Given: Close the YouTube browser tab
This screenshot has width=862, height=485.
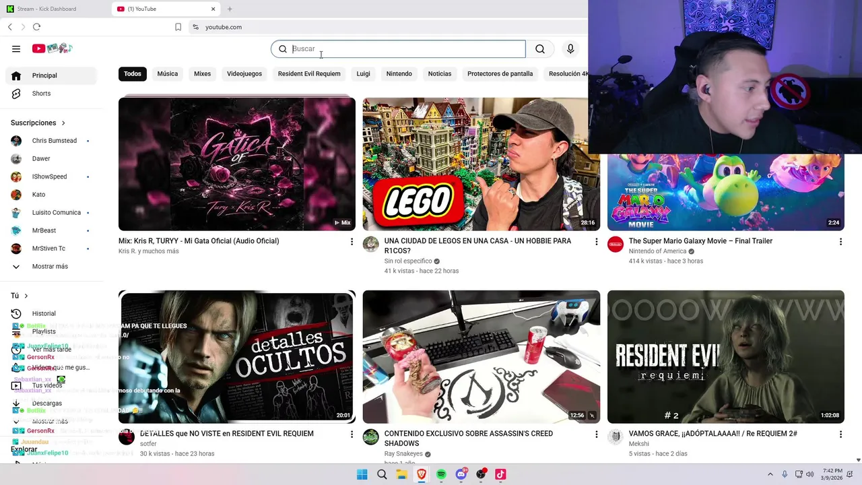Looking at the screenshot, I should pyautogui.click(x=213, y=9).
